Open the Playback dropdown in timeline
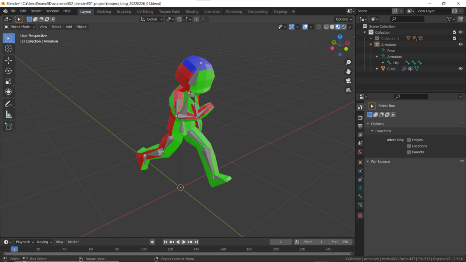Image resolution: width=466 pixels, height=262 pixels. click(x=25, y=242)
